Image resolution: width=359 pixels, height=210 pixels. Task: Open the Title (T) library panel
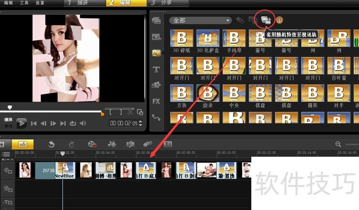156,69
